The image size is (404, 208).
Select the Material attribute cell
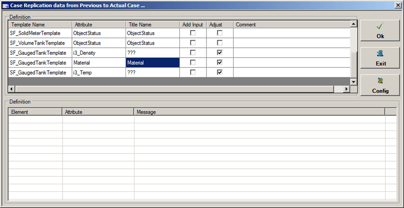[x=99, y=62]
